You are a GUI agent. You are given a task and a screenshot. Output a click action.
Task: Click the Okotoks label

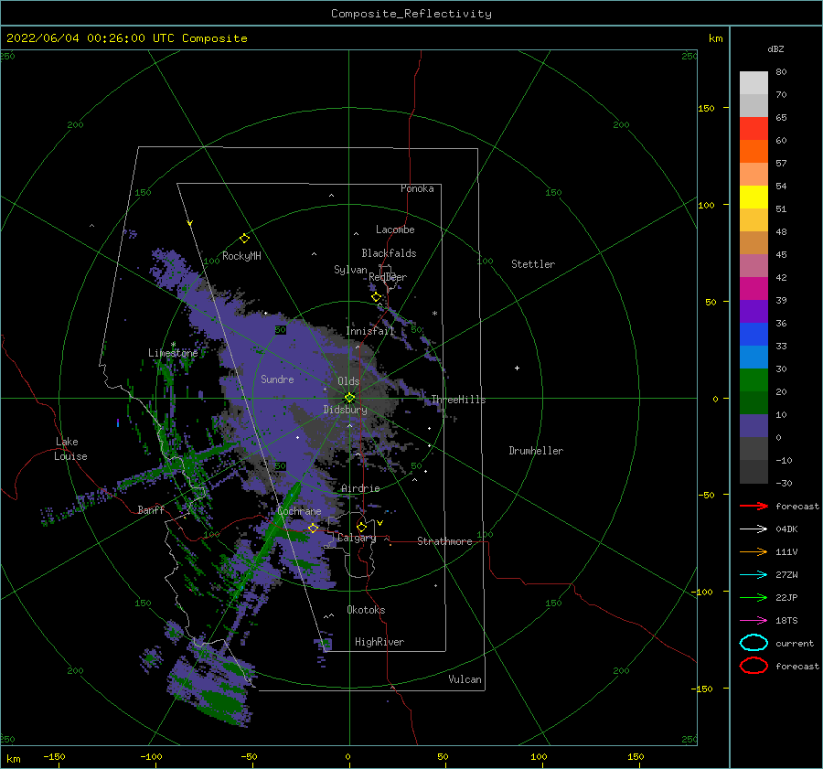coord(366,610)
